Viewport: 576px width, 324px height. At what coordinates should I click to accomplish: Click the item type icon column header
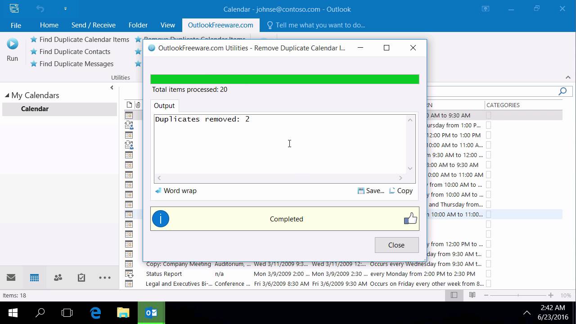(129, 105)
